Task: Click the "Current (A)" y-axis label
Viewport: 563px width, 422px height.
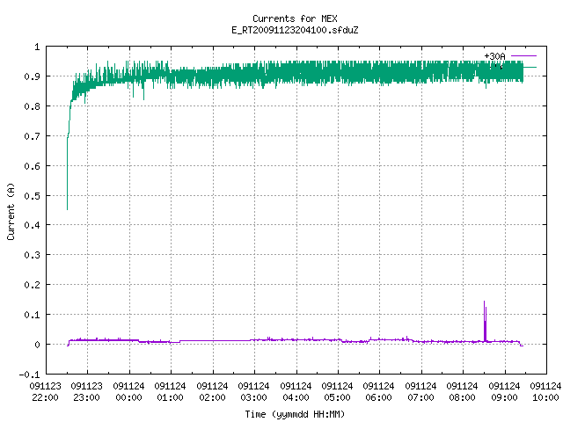Action: 11,211
